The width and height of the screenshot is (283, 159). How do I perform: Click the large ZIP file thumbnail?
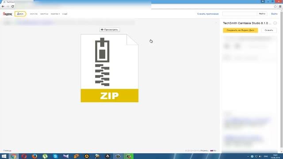[110, 68]
